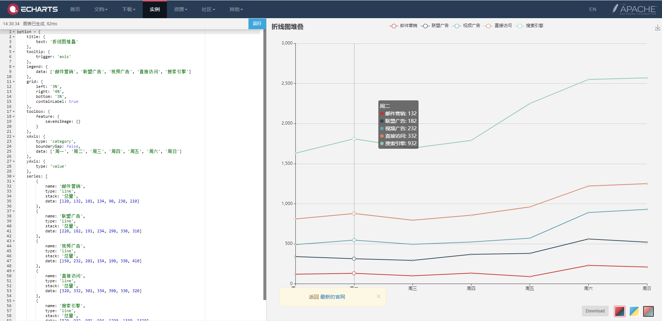662x321 pixels.
Task: Open the 最新的官网 link
Action: [x=332, y=297]
